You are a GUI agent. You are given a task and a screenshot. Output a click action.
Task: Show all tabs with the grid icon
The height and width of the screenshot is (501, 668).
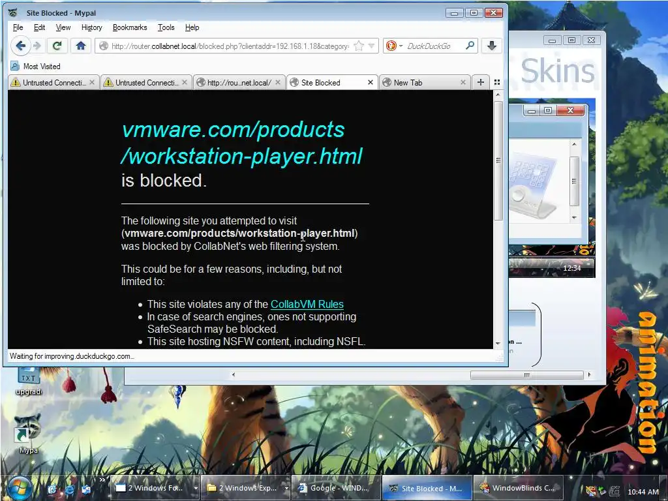click(496, 82)
